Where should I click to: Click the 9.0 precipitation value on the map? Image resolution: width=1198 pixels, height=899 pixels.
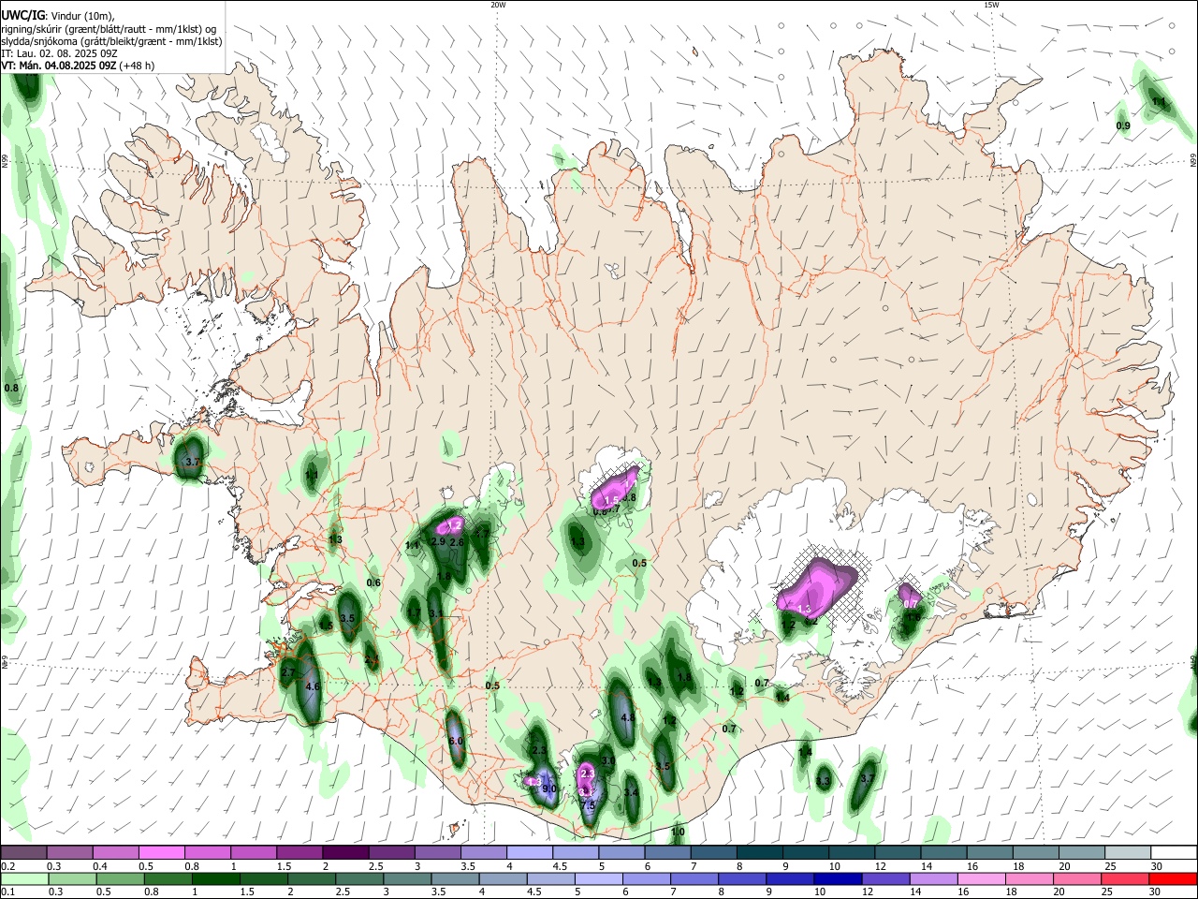[549, 788]
